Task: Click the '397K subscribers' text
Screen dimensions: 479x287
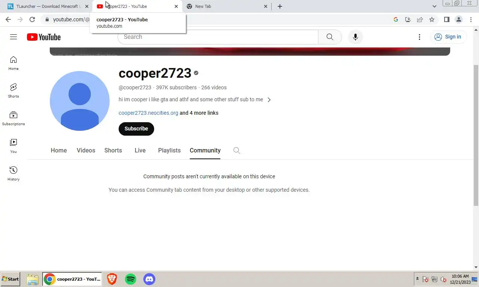Action: pyautogui.click(x=176, y=87)
